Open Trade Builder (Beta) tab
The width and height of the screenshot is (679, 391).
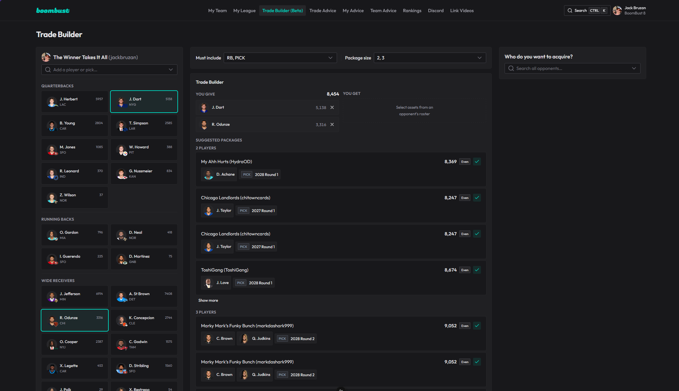point(283,11)
